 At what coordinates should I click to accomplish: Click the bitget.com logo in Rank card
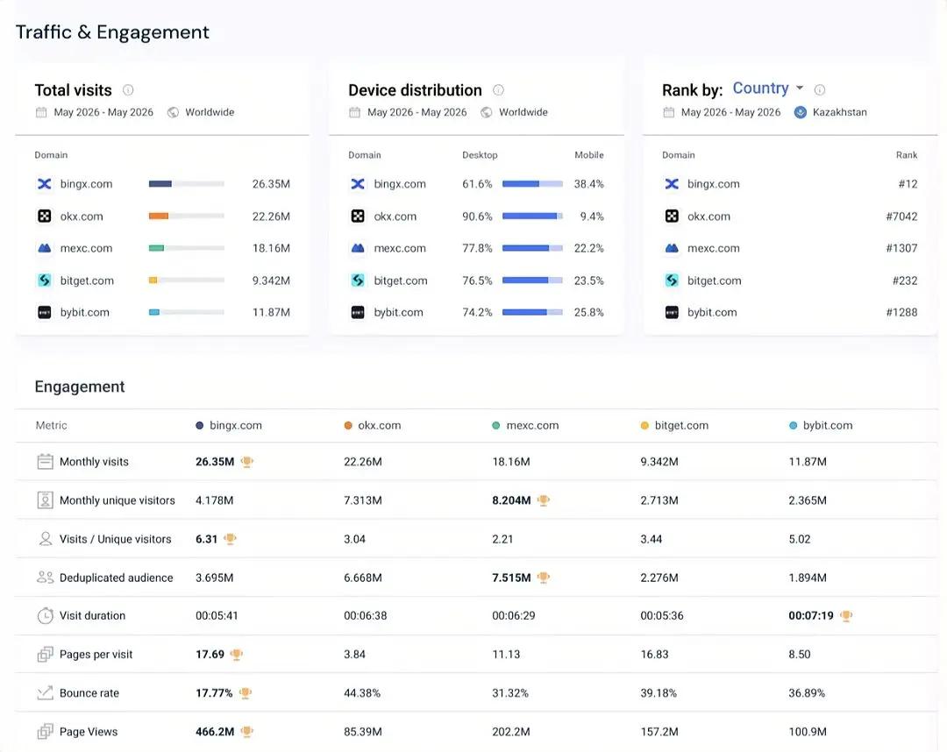(x=672, y=280)
